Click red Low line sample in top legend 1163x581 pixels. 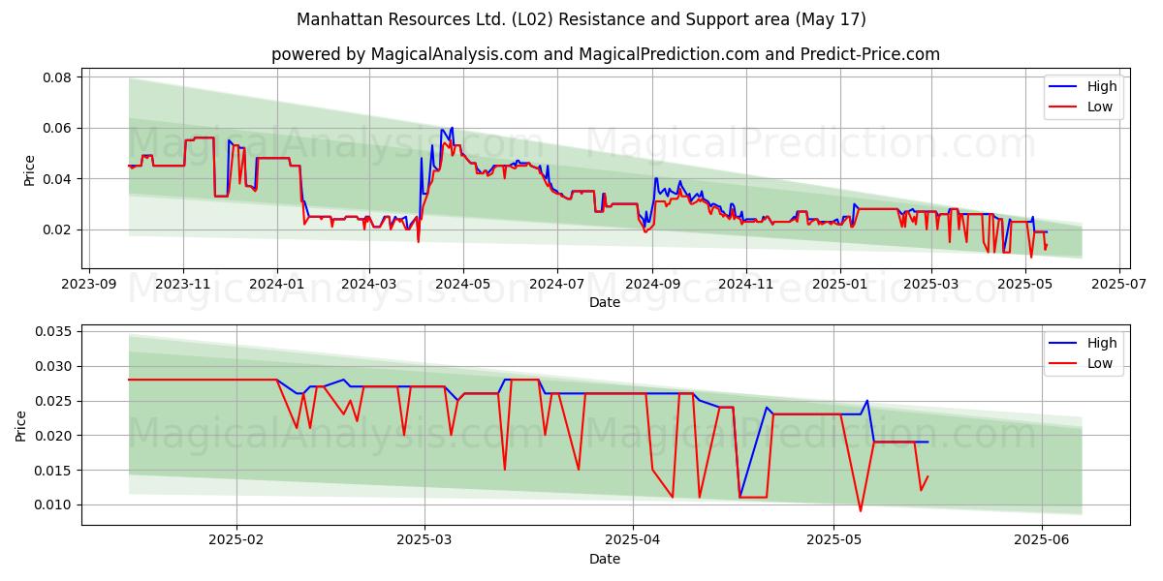coord(1064,107)
